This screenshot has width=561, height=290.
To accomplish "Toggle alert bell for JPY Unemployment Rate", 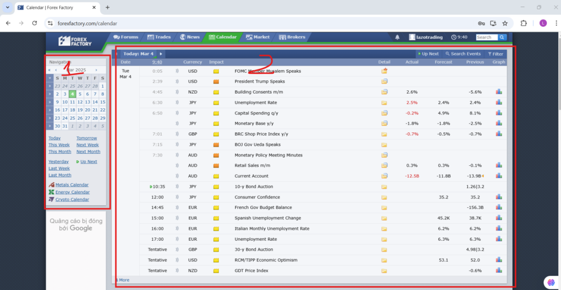I will [177, 102].
